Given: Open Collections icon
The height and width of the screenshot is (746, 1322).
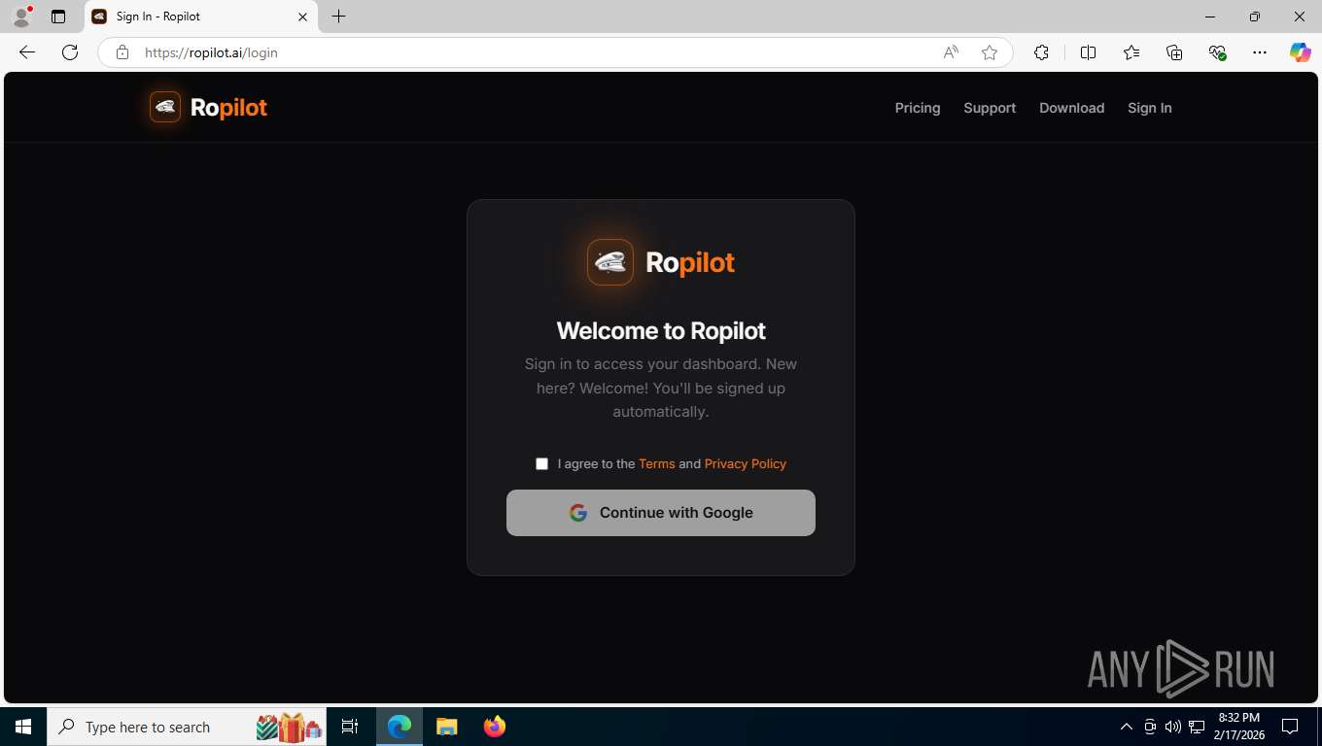Looking at the screenshot, I should point(1174,52).
